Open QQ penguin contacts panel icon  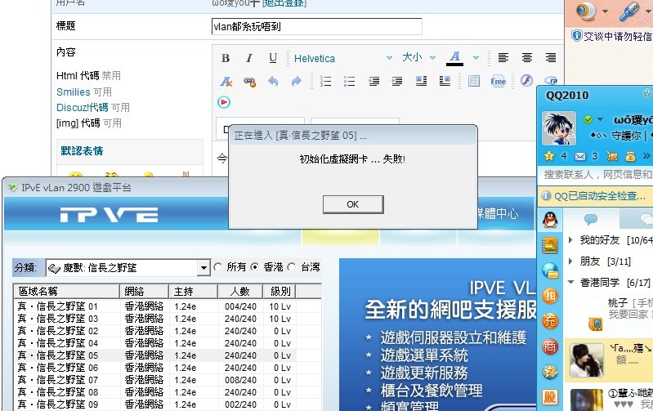coord(550,220)
